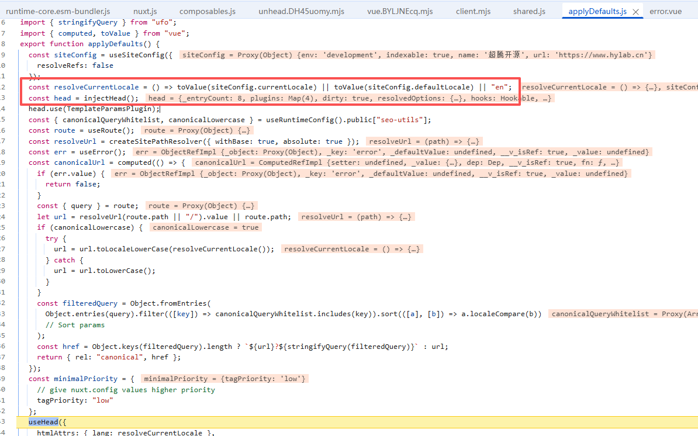Click the useHead call on the highlighted line
Image resolution: width=698 pixels, height=436 pixels.
click(x=44, y=422)
